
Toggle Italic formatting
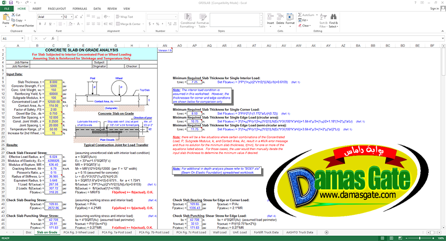pyautogui.click(x=45, y=24)
